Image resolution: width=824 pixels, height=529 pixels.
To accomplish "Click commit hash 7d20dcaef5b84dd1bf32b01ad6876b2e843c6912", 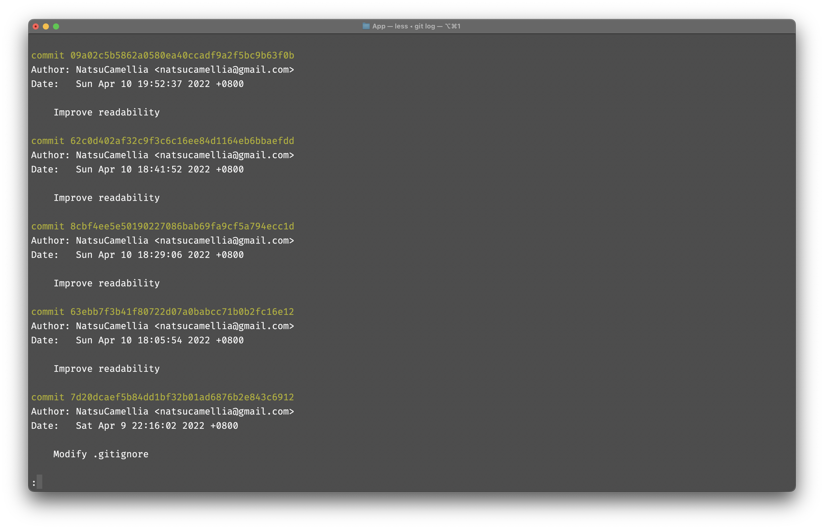I will pyautogui.click(x=182, y=398).
